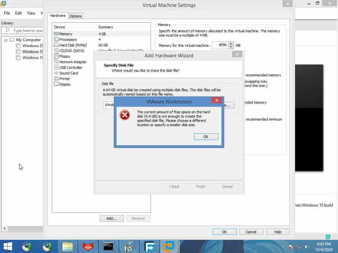
Task: Click the < Back button in the wizard
Action: (174, 186)
